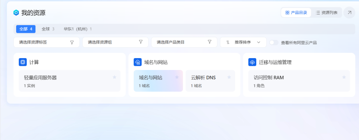Select the 全部 region tab
Viewport: 359px width, 140px height.
[26, 29]
